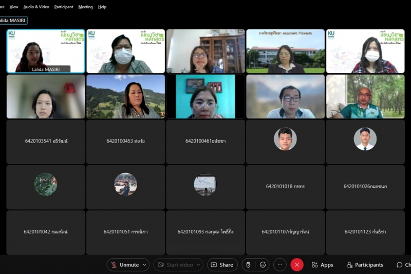Open the Apps panel
The height and width of the screenshot is (274, 411).
[322, 265]
